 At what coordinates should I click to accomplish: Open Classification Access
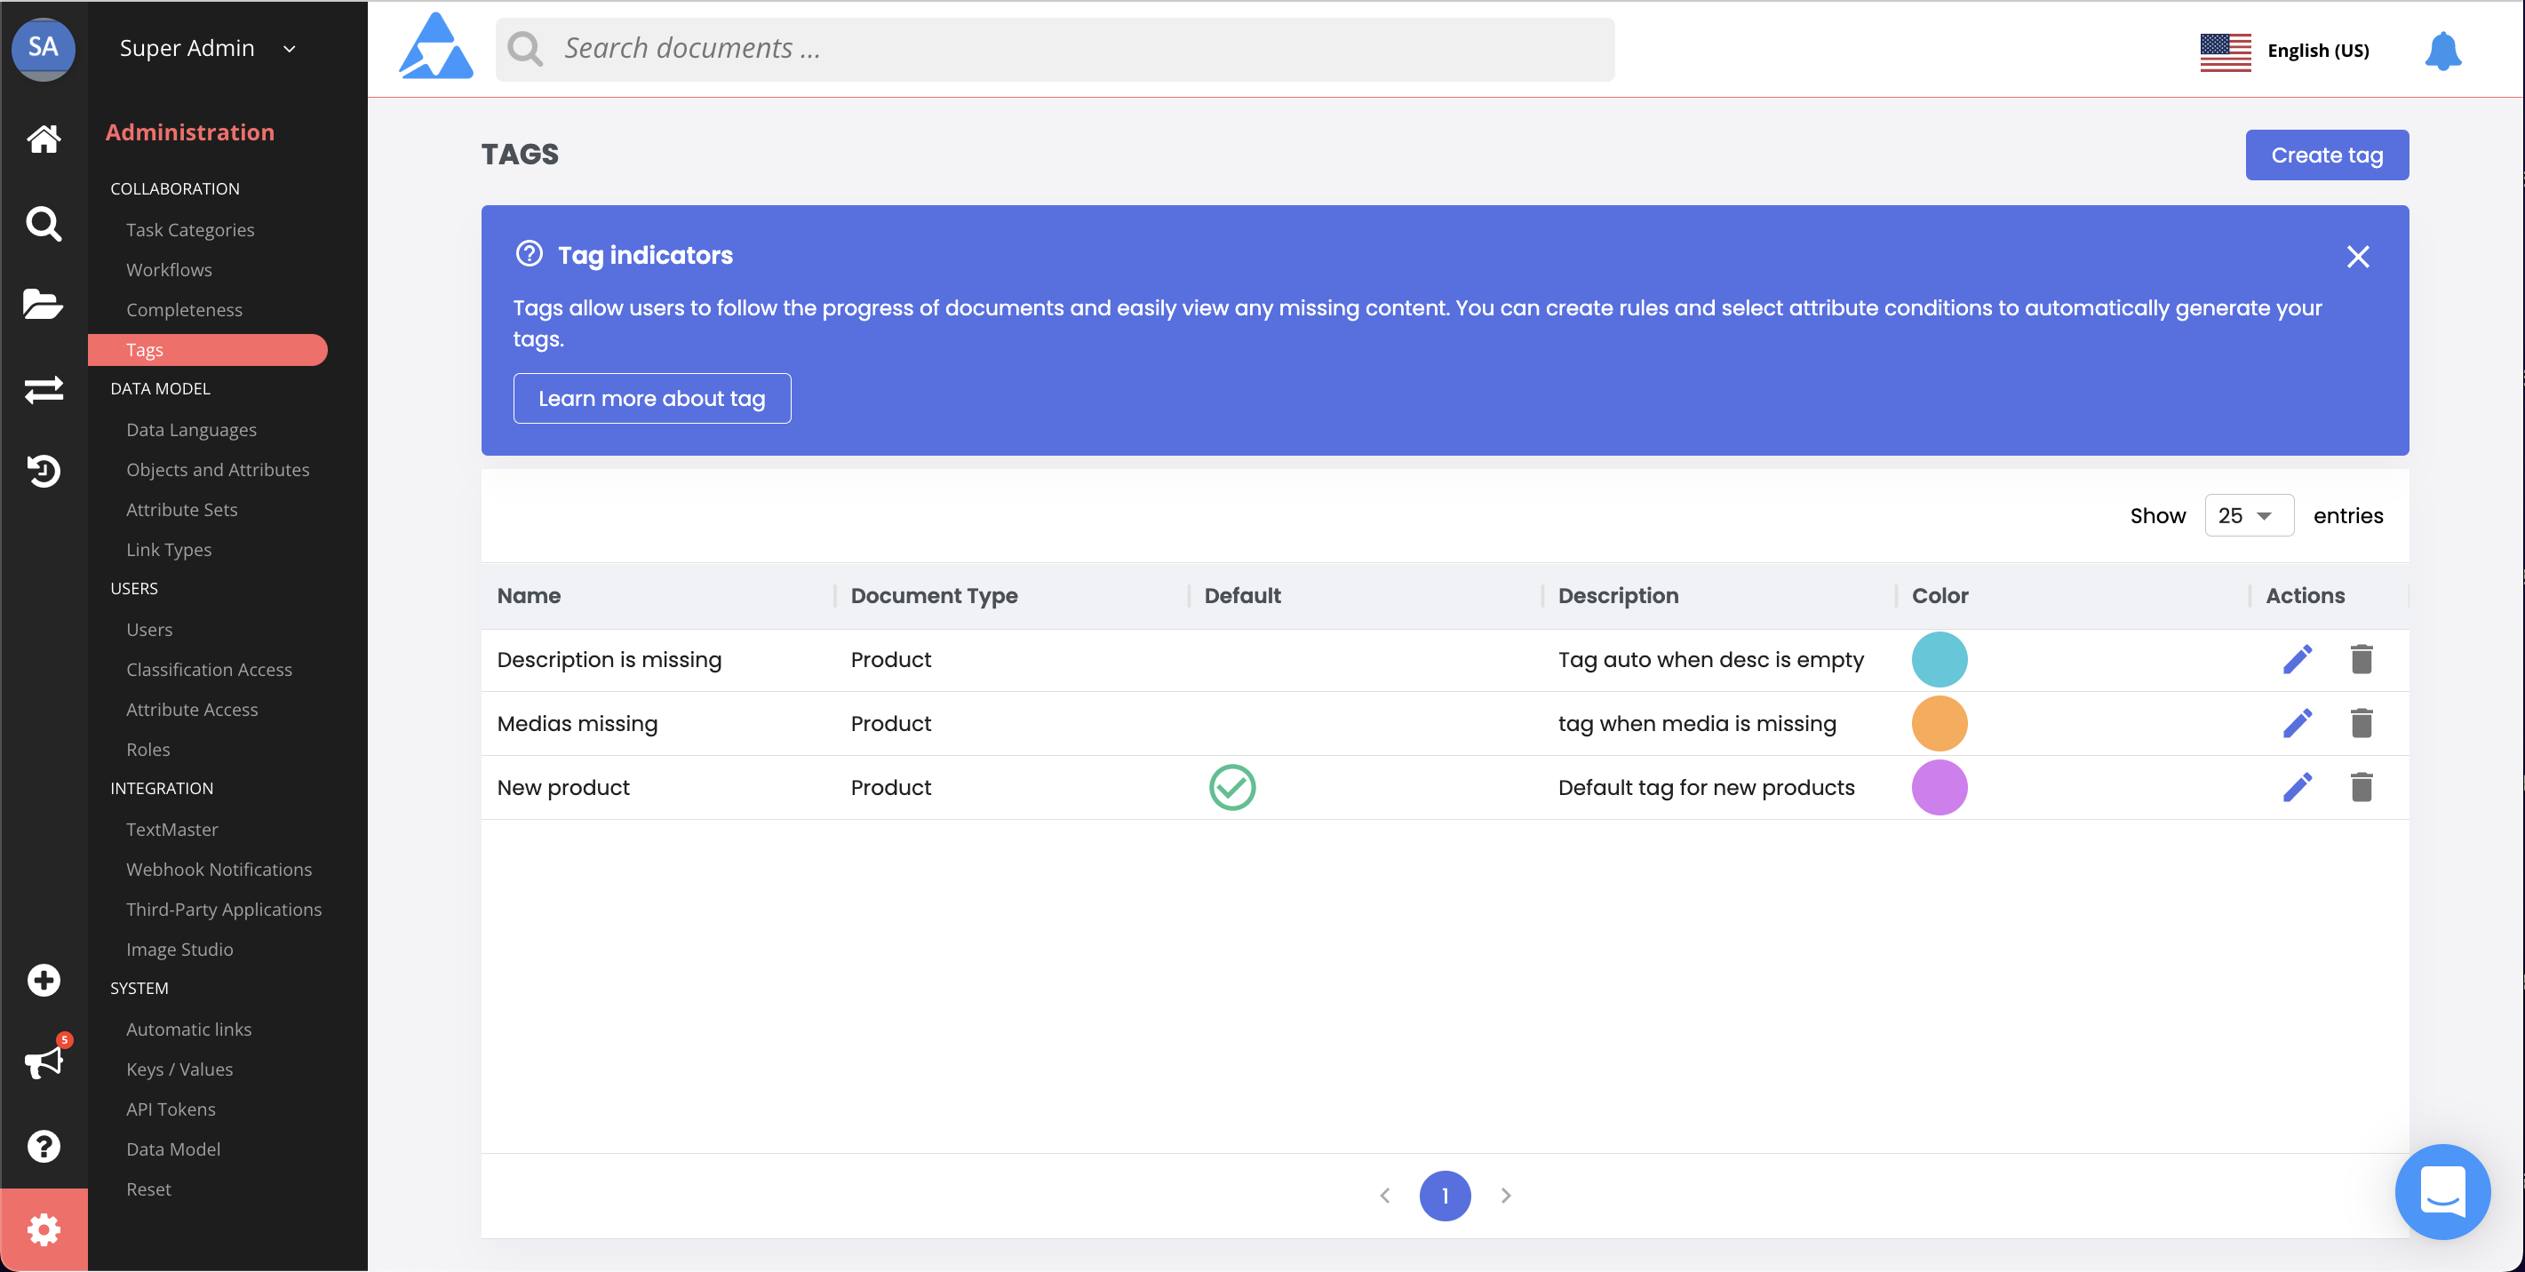(209, 670)
